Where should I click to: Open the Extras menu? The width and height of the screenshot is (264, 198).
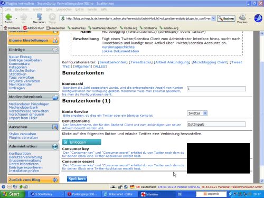coord(79,10)
